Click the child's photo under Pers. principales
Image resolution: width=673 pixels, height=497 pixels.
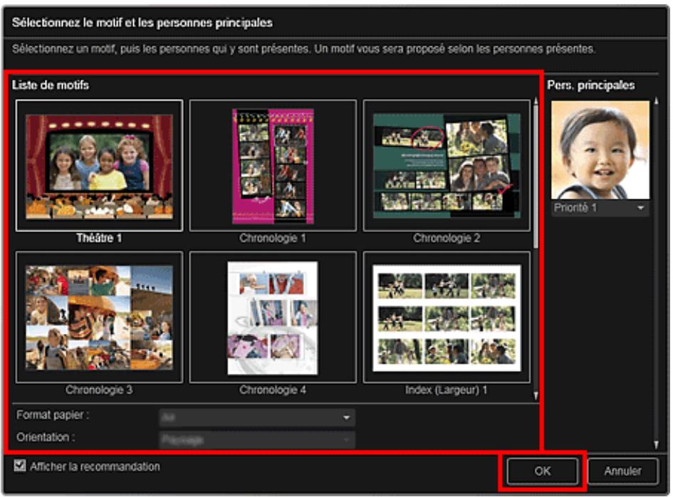pos(600,150)
